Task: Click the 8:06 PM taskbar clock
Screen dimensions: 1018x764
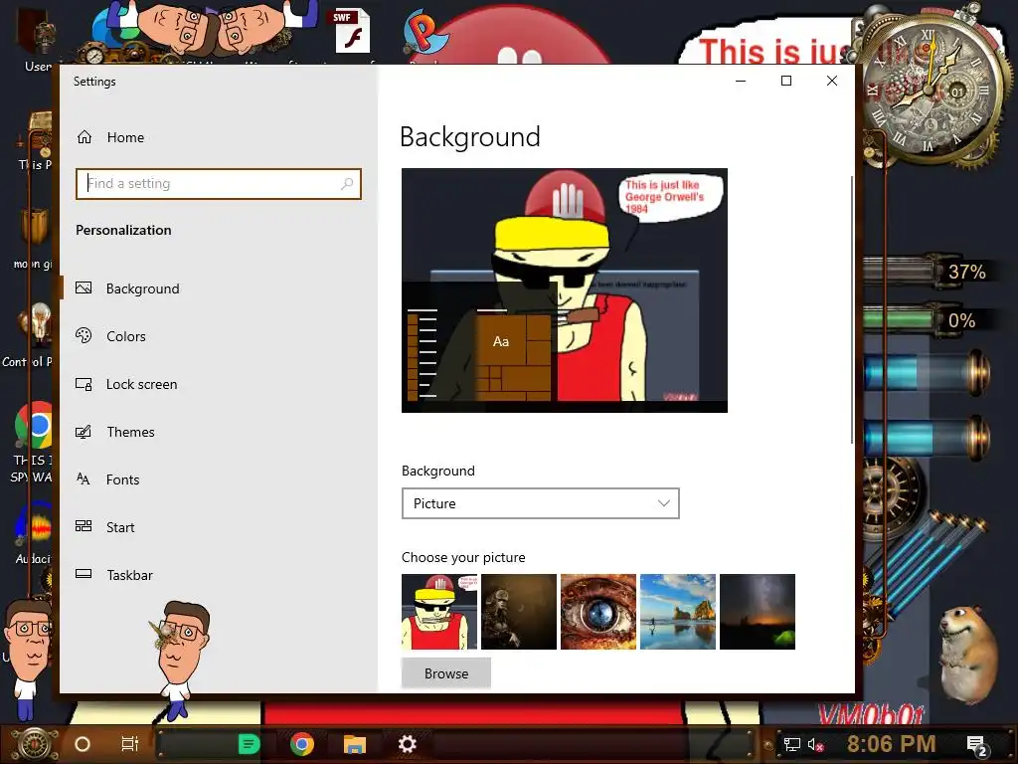Action: (x=892, y=744)
